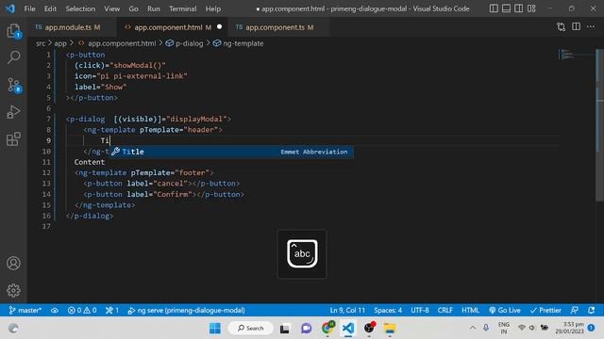Open the Selection menu
604x339 pixels.
tap(80, 8)
